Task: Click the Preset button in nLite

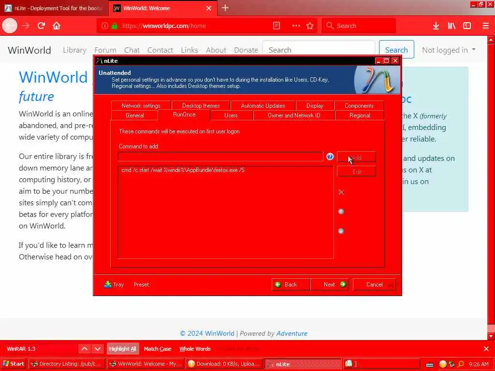Action: [142, 284]
